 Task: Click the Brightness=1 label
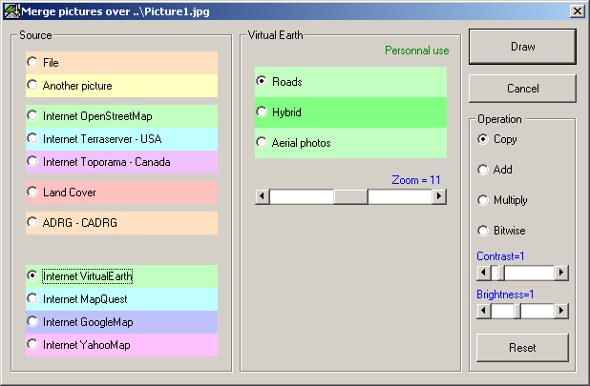click(x=505, y=295)
